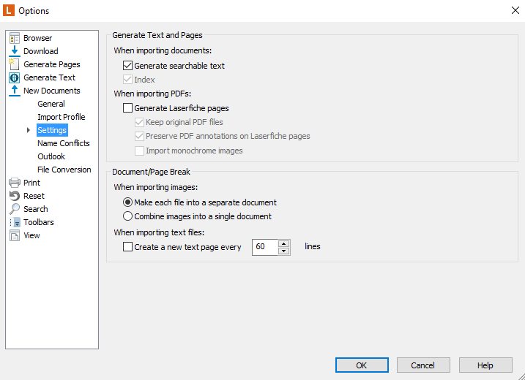This screenshot has width=525, height=380.
Task: Open the Print options category
Action: [x=31, y=183]
